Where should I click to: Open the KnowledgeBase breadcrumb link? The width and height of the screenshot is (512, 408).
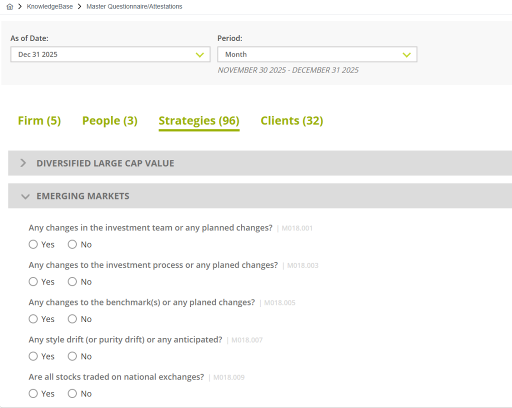coord(49,6)
